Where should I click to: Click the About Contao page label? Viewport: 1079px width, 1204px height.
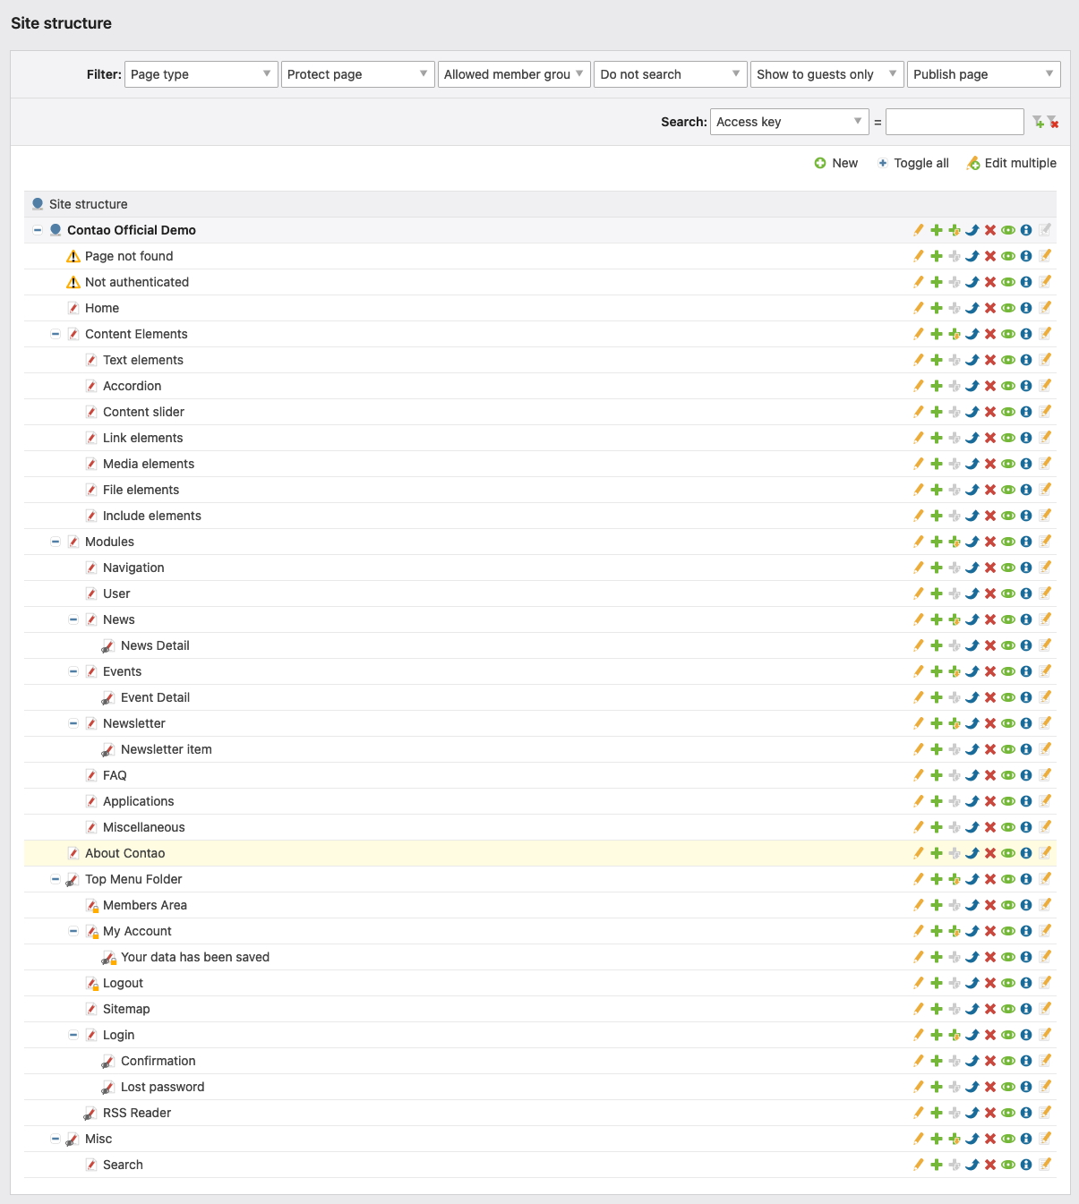[125, 853]
